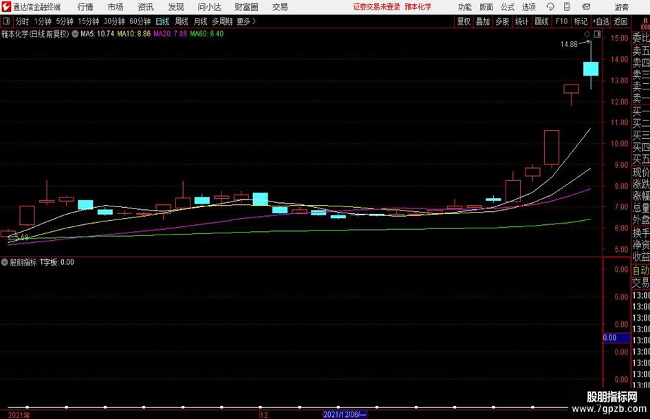Open the 选项 menu
This screenshot has height=419, width=650.
(x=529, y=7)
